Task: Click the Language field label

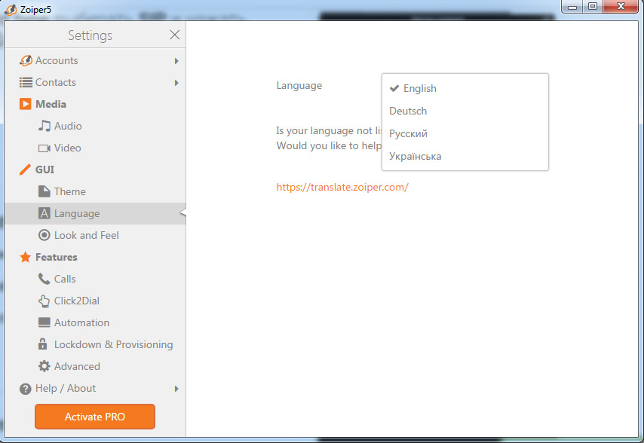Action: [299, 86]
